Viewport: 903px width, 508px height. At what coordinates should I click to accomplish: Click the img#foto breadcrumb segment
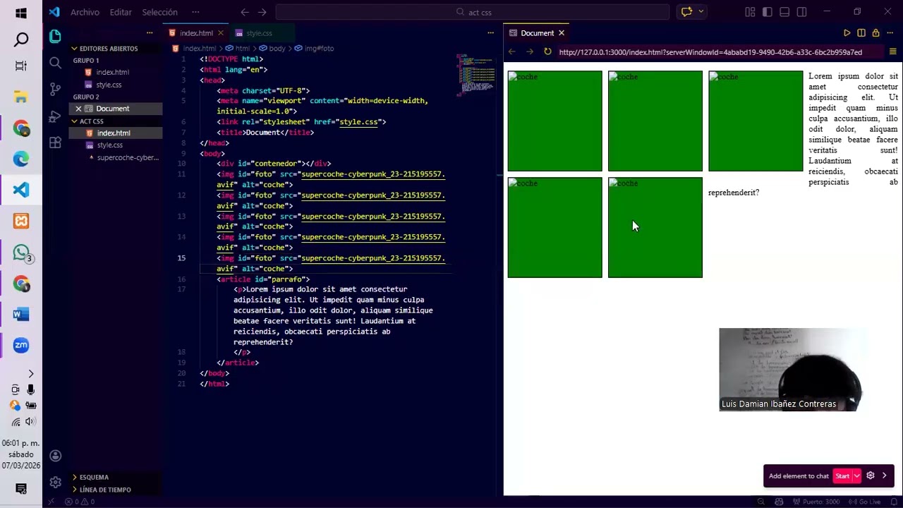click(x=315, y=49)
